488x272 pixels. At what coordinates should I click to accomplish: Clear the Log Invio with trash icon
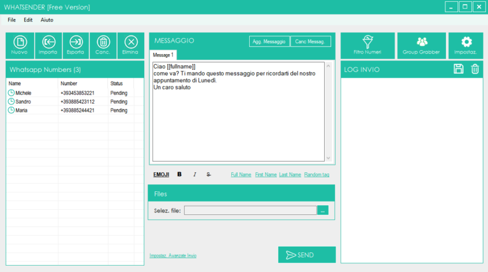[x=475, y=69]
